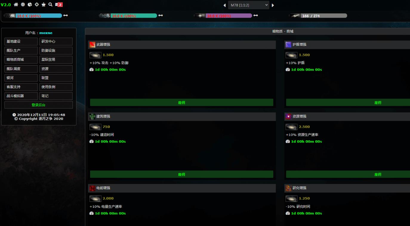Click the orange 研究增强 icon

(x=288, y=188)
